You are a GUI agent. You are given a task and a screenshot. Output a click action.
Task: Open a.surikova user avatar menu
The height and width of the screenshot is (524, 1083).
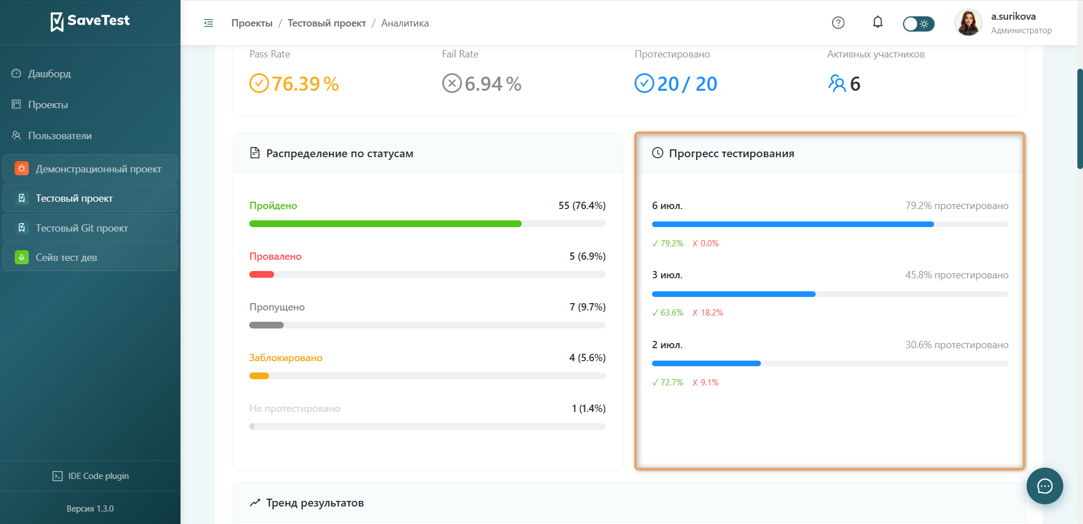(x=968, y=23)
